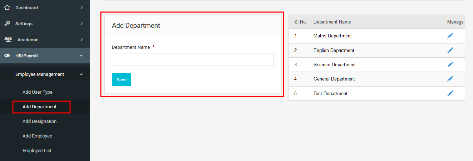Screen dimensions: 473x161
Task: Expand the Settings menu chevron
Action: pyautogui.click(x=82, y=24)
